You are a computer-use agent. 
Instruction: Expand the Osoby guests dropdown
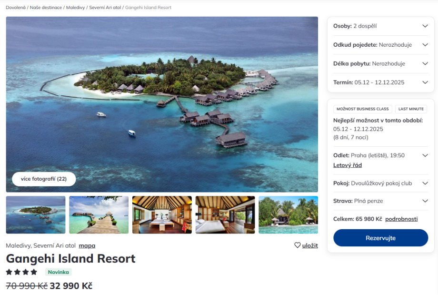[x=425, y=26]
